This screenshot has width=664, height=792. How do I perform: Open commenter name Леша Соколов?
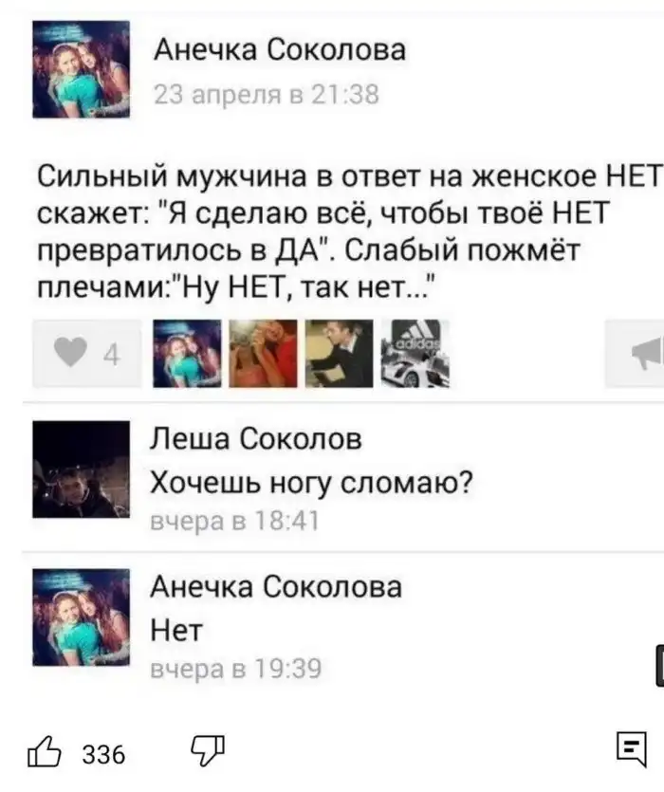point(256,438)
